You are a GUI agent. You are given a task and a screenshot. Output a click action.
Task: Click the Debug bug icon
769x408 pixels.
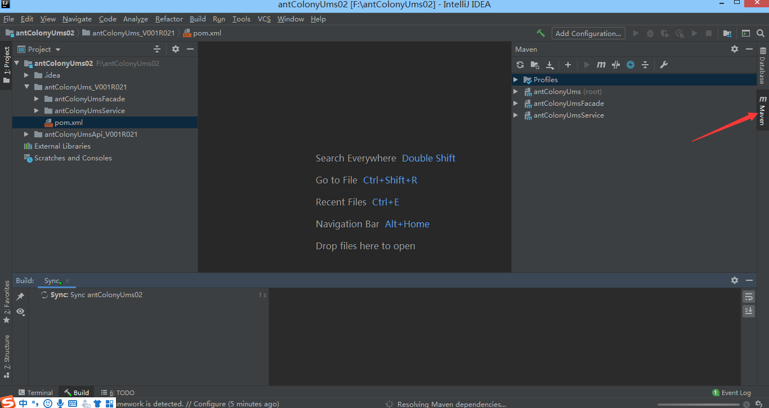[650, 33]
